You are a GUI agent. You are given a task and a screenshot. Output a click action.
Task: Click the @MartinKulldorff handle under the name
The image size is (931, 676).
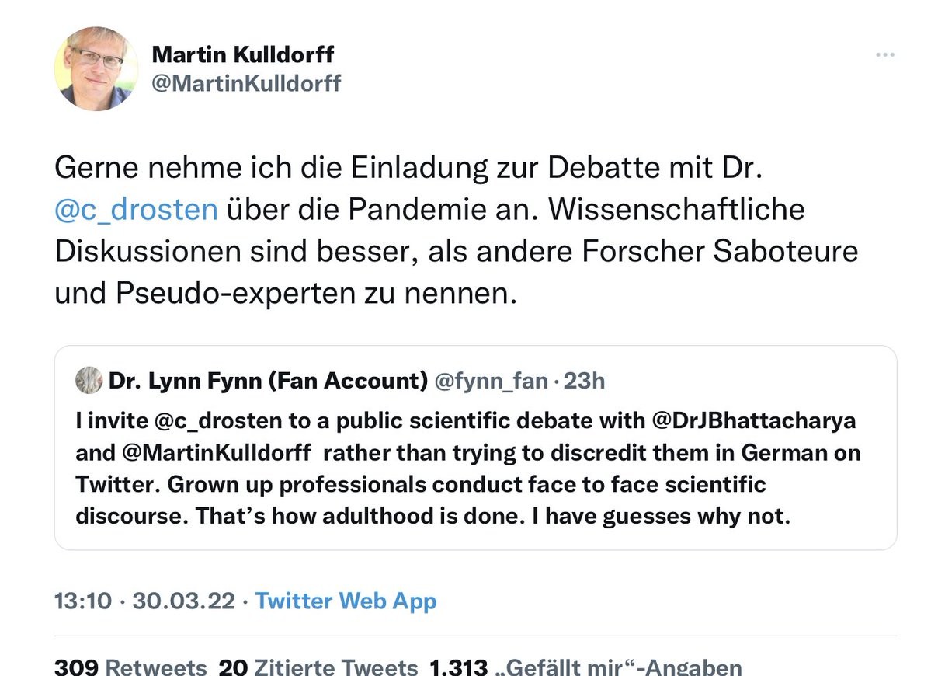pos(246,82)
